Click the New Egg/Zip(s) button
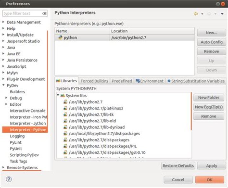 coord(209,107)
